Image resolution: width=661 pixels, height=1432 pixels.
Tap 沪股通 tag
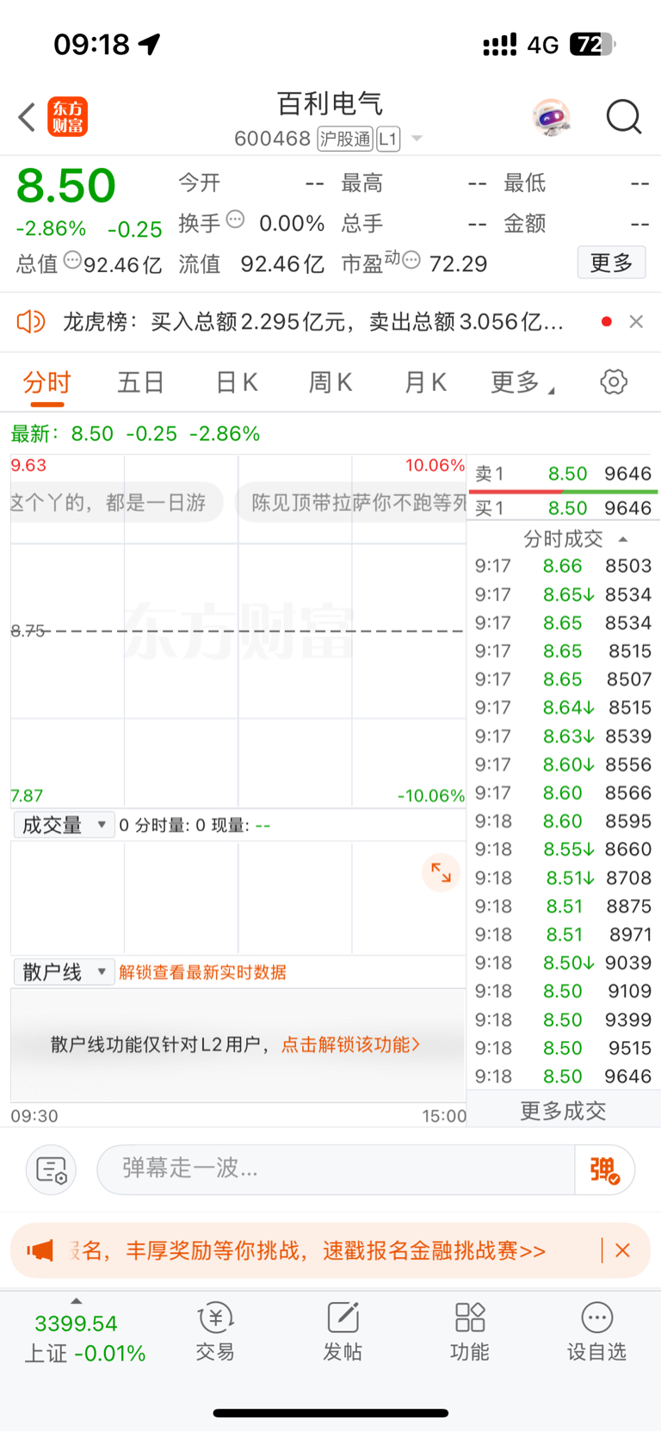click(345, 139)
